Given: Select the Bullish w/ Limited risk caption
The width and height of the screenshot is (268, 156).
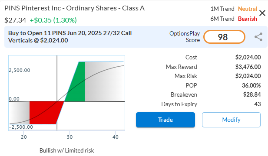Looking at the screenshot, I should [x=66, y=150].
